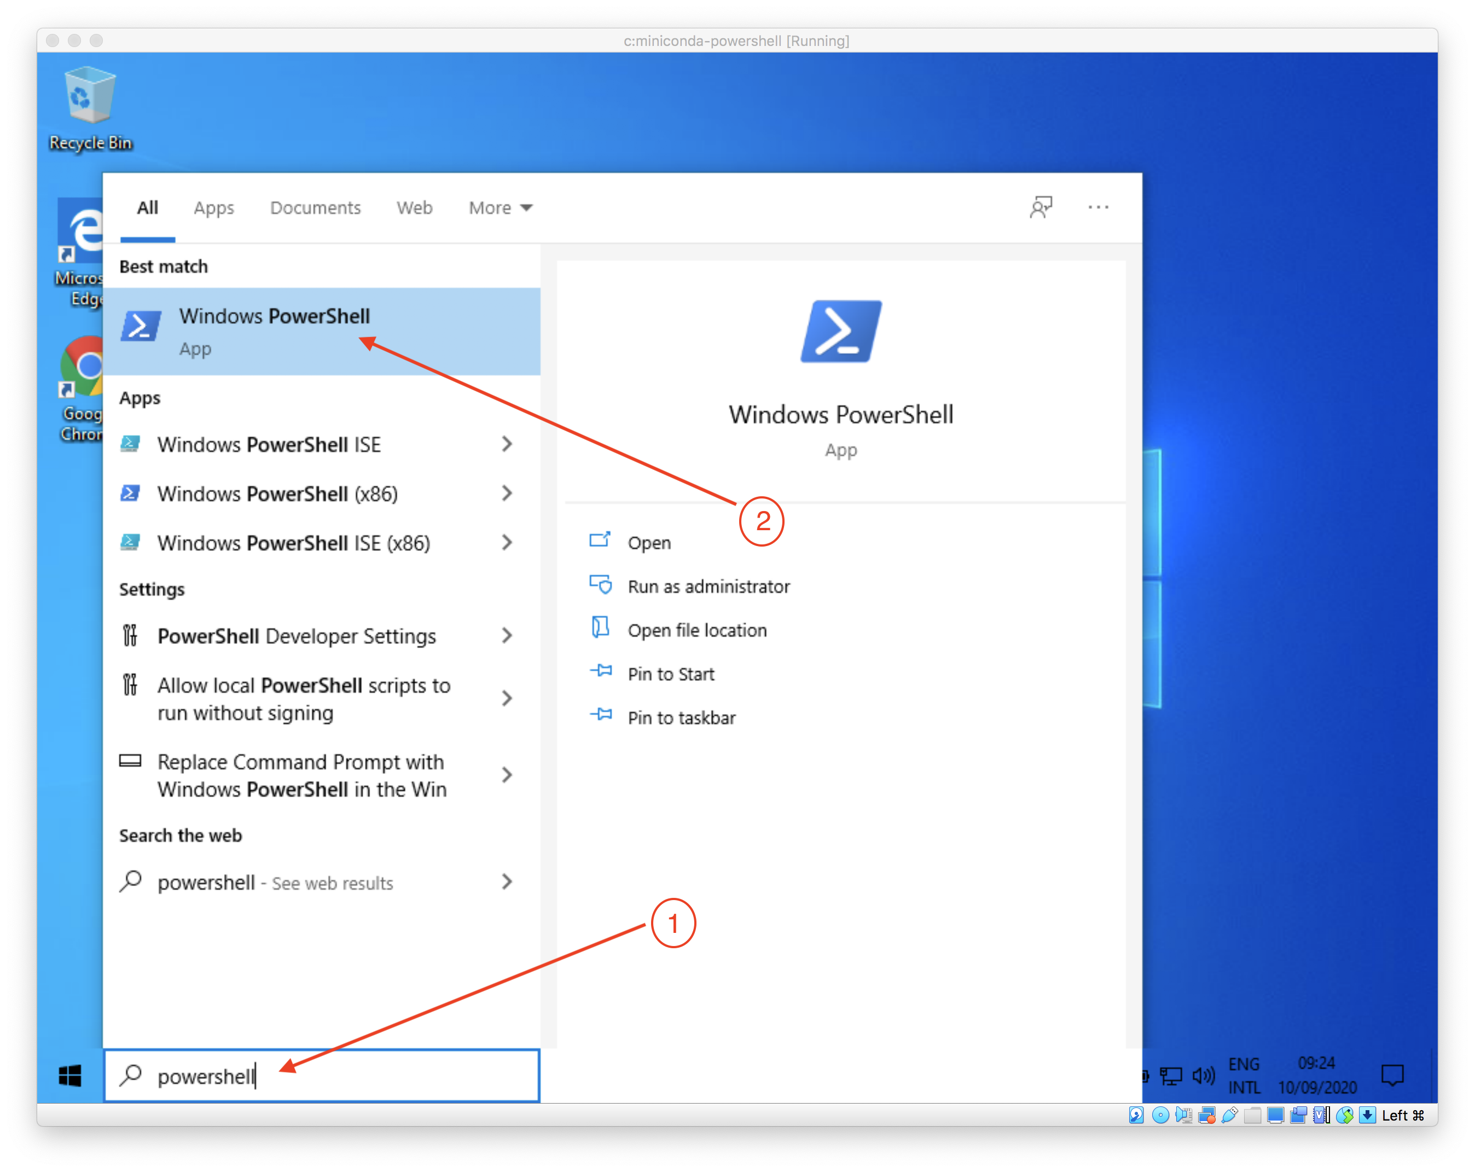Click the Windows PowerShell ISE (x86) app icon
The image size is (1475, 1172).
tap(131, 543)
